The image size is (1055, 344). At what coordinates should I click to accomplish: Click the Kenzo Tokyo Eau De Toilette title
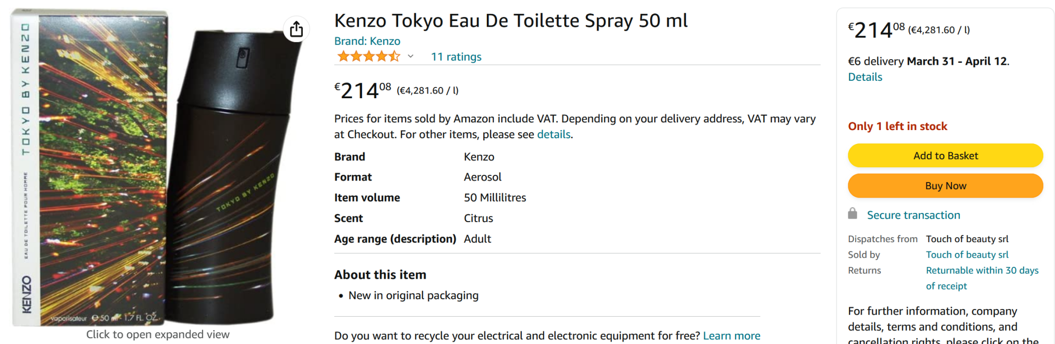(x=511, y=21)
